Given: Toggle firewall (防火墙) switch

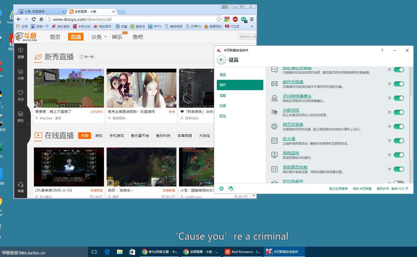Looking at the screenshot, I should tap(399, 141).
